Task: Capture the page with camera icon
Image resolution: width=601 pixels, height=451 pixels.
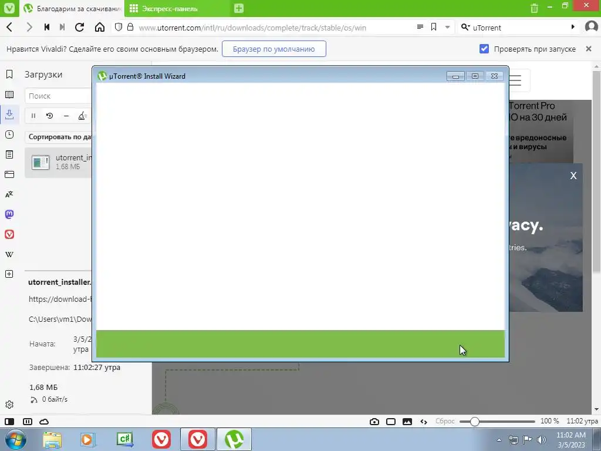Action: (374, 422)
